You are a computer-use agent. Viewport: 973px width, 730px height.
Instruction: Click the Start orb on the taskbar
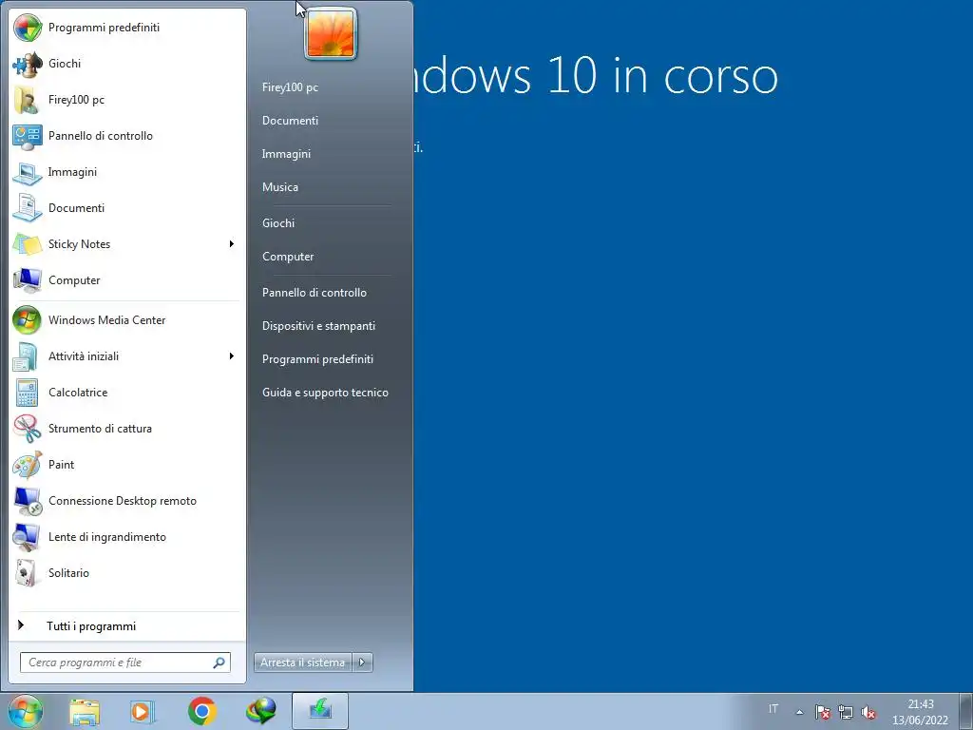(x=26, y=711)
